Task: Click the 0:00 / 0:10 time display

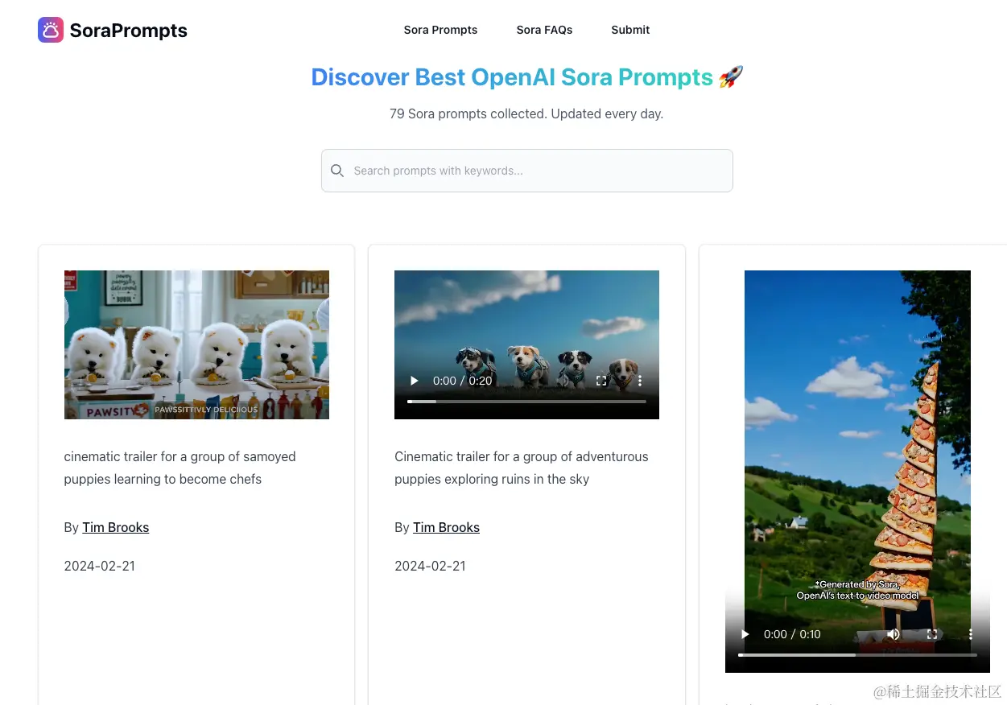Action: tap(792, 634)
